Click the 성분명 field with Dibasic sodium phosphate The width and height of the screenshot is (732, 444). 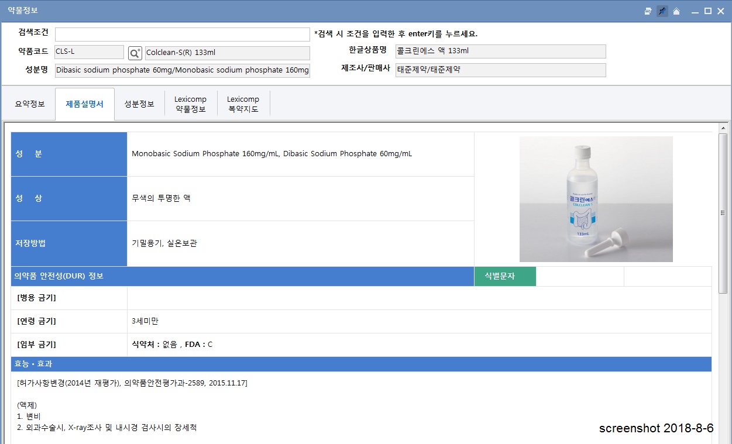[183, 70]
